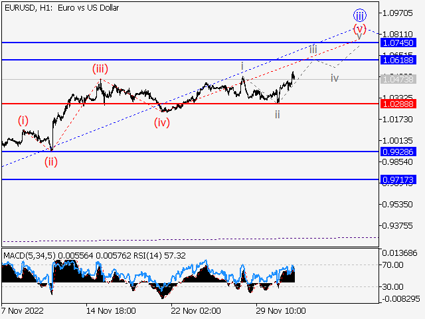
Task: Click the gray sub-wave v label
Action: (359, 37)
